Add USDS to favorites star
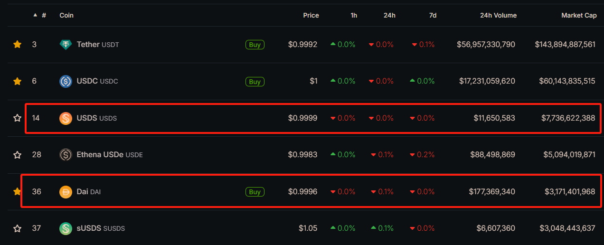Viewport: 604px width, 245px height. pos(18,118)
